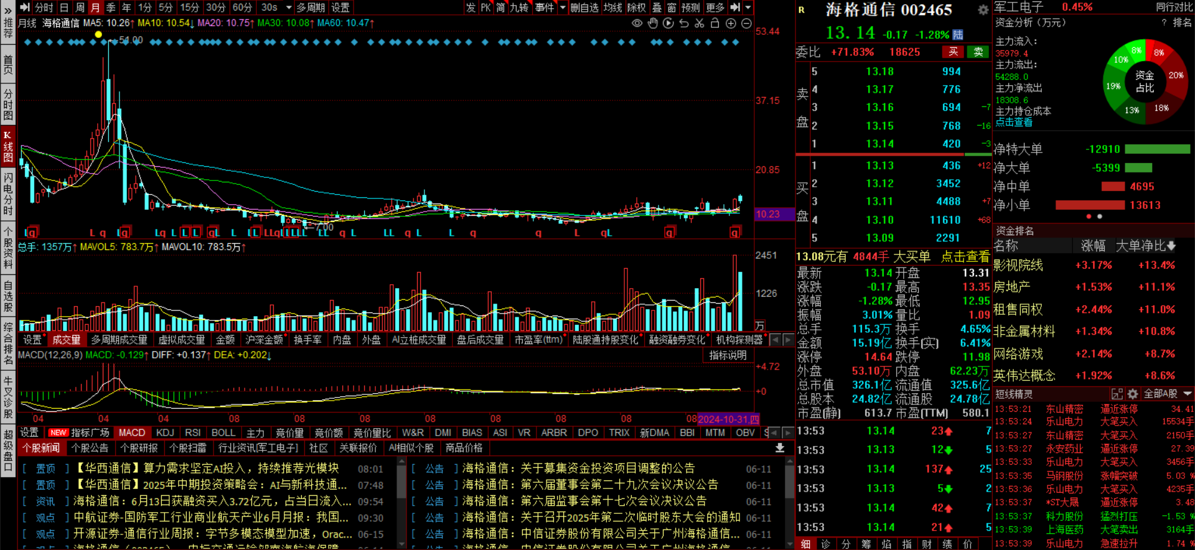Image resolution: width=1195 pixels, height=550 pixels.
Task: Toggle the eye visibility icon above chart
Action: pyautogui.click(x=637, y=23)
